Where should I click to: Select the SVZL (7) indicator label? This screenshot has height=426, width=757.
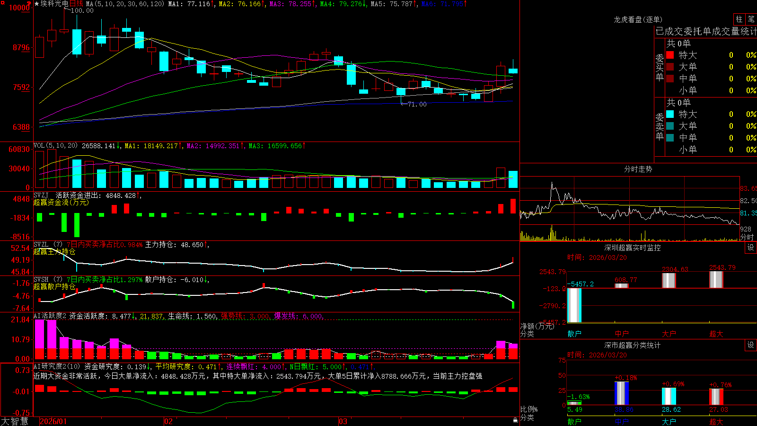click(48, 245)
